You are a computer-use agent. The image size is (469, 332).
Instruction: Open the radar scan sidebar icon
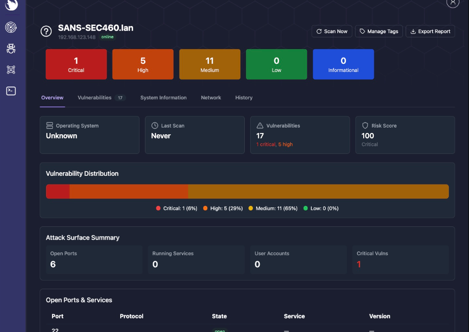[11, 27]
